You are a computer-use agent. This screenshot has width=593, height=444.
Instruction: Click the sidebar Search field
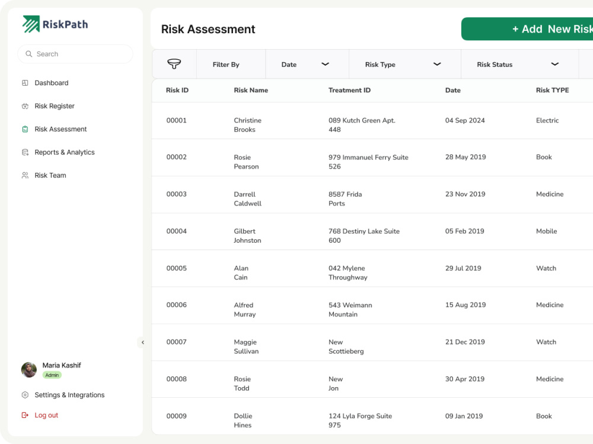coord(75,54)
